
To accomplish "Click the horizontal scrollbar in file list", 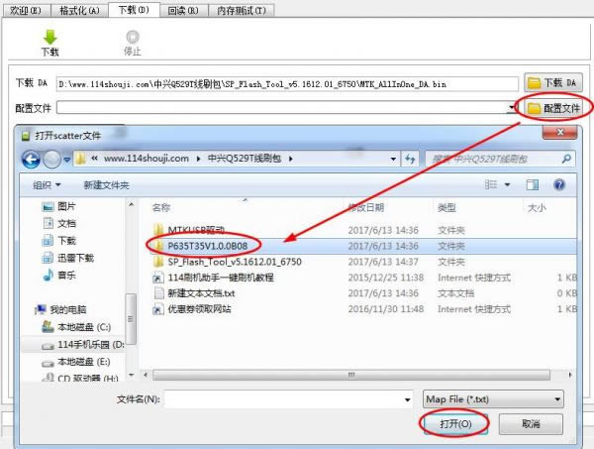I will click(x=351, y=375).
